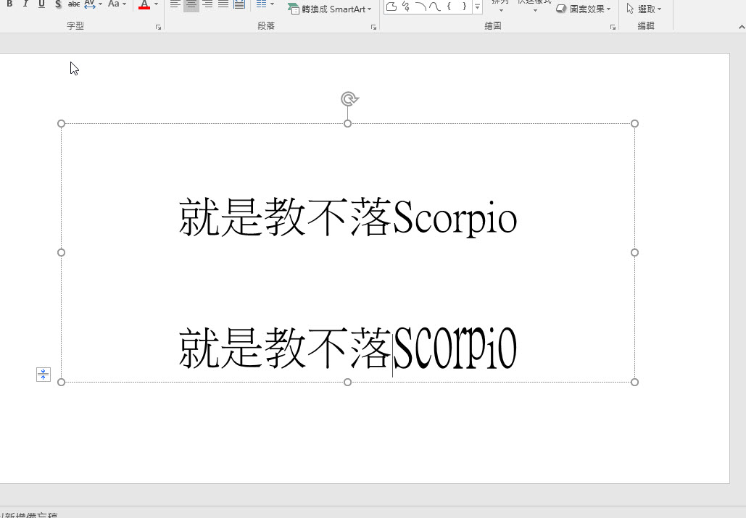Click the left-middle resize handle
The height and width of the screenshot is (518, 746).
(x=61, y=252)
